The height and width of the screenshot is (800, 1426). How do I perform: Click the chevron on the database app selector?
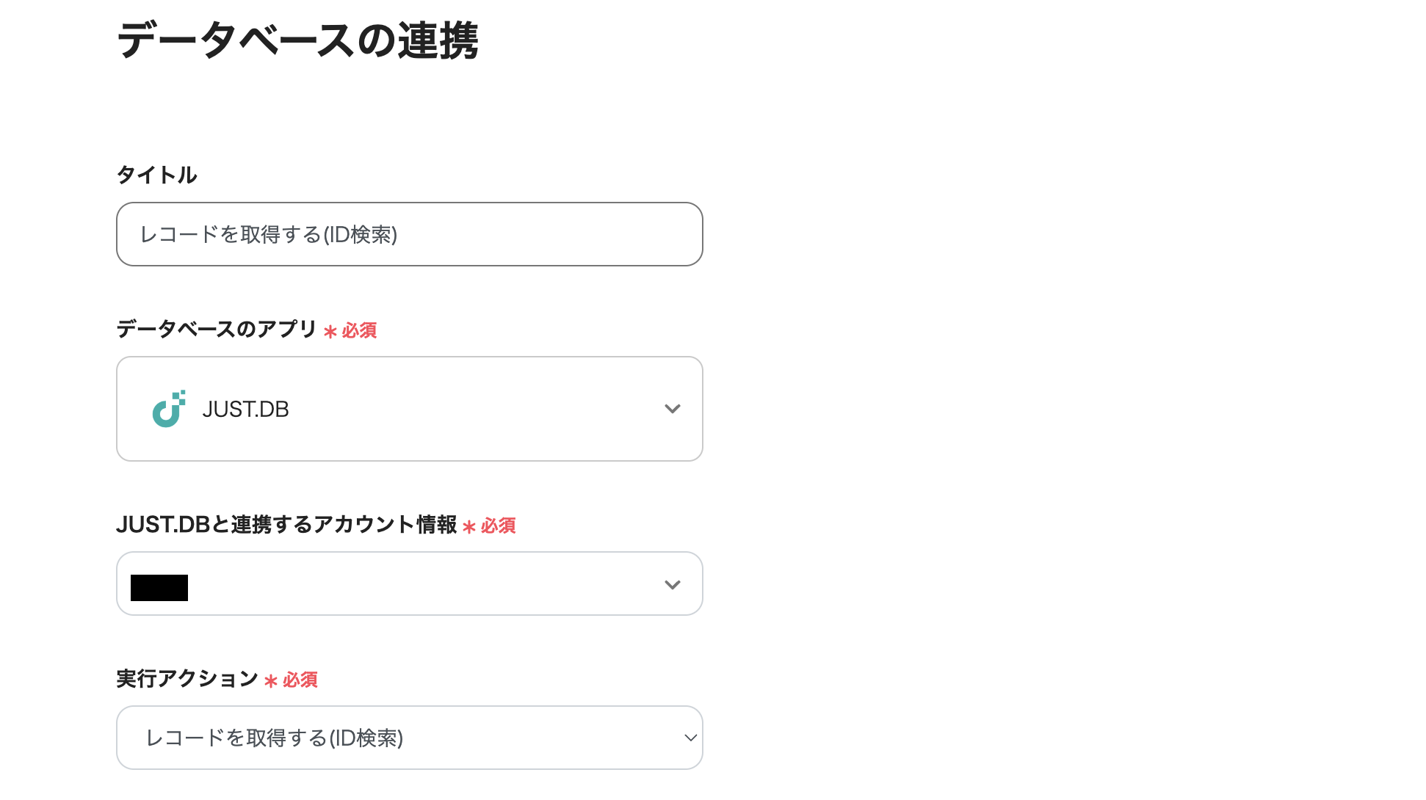tap(672, 409)
